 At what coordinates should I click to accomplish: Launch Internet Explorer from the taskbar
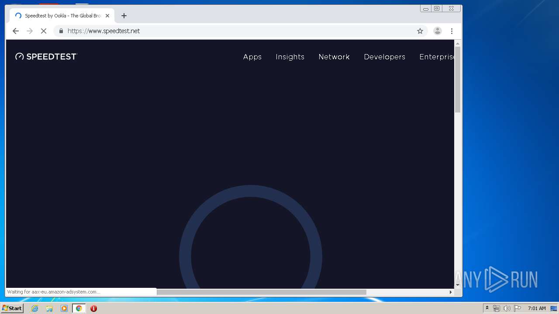coord(35,308)
